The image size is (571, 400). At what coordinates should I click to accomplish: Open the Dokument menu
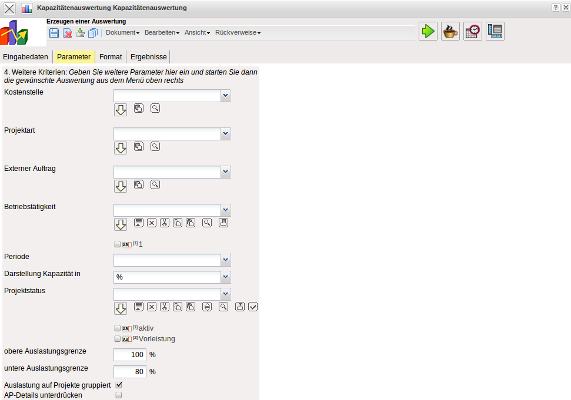tap(122, 32)
